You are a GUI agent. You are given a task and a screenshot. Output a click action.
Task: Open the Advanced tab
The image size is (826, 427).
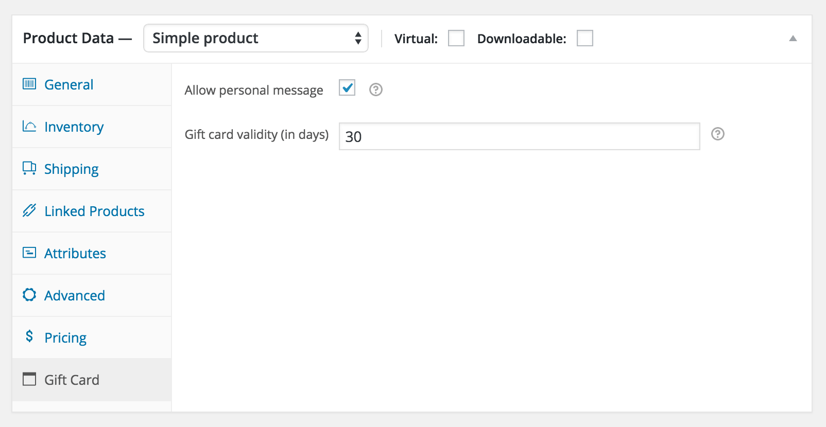92,295
